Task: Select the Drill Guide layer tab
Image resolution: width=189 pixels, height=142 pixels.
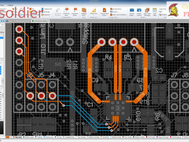Action: (x=150, y=137)
